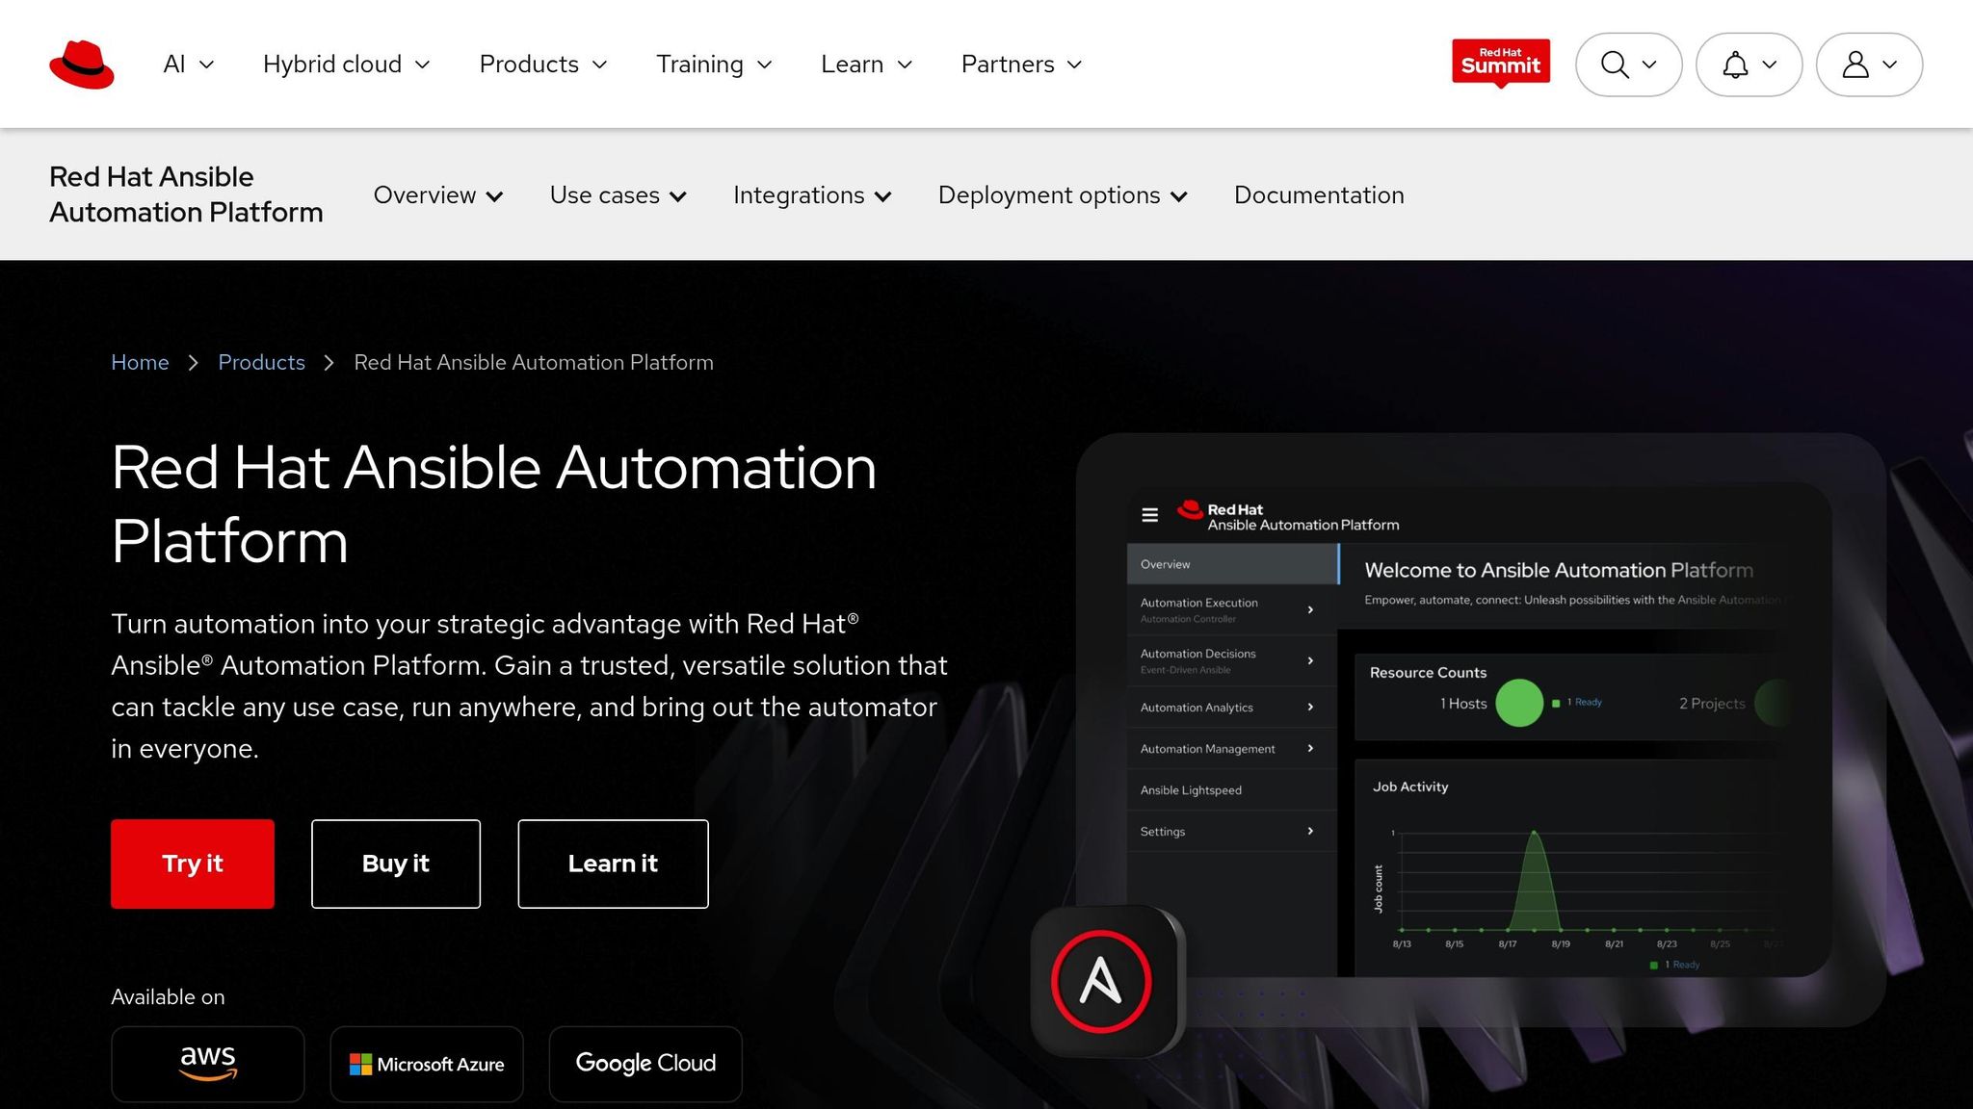Click Overview in the preview sidebar
The width and height of the screenshot is (1973, 1109).
[x=1232, y=564]
